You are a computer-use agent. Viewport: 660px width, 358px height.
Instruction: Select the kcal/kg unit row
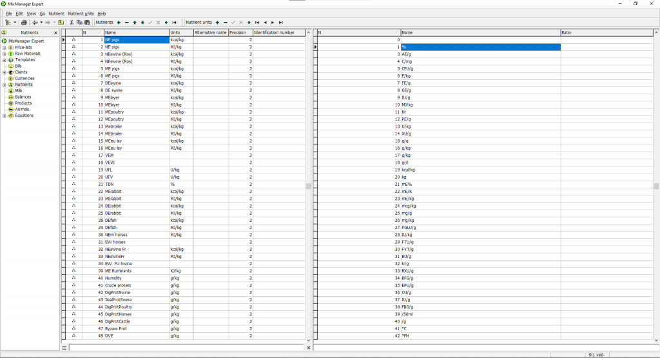[x=484, y=170]
